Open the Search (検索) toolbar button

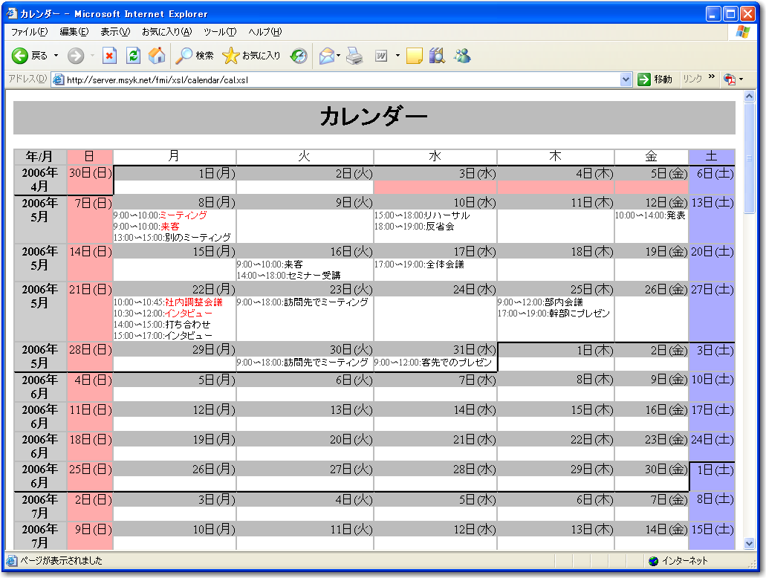195,56
